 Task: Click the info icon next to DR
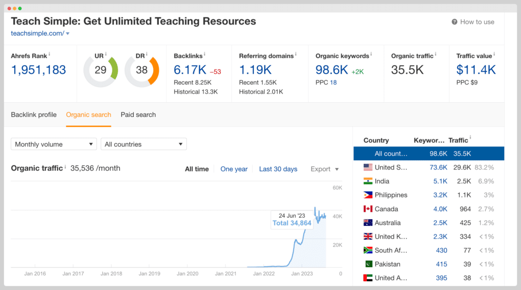pyautogui.click(x=147, y=54)
